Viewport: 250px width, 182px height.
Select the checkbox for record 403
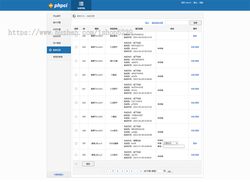[76, 61]
